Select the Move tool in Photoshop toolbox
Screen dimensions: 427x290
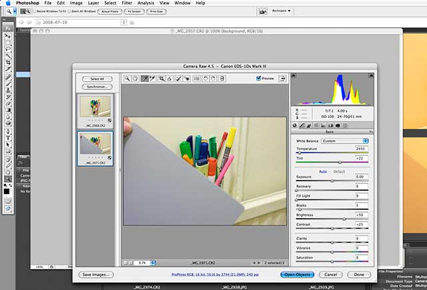pyautogui.click(x=8, y=36)
